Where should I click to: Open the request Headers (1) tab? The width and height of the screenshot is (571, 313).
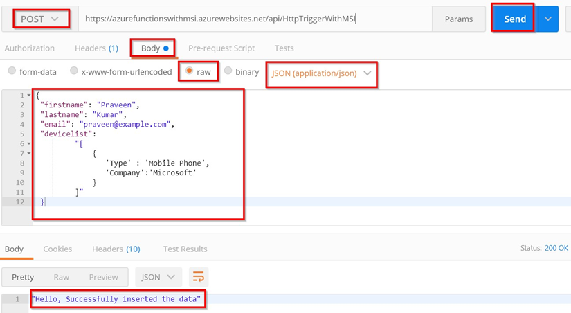point(96,48)
